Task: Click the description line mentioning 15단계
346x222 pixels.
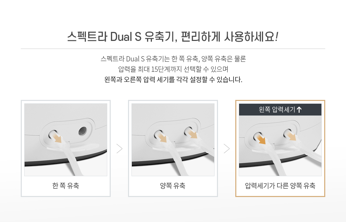Action: [173, 69]
